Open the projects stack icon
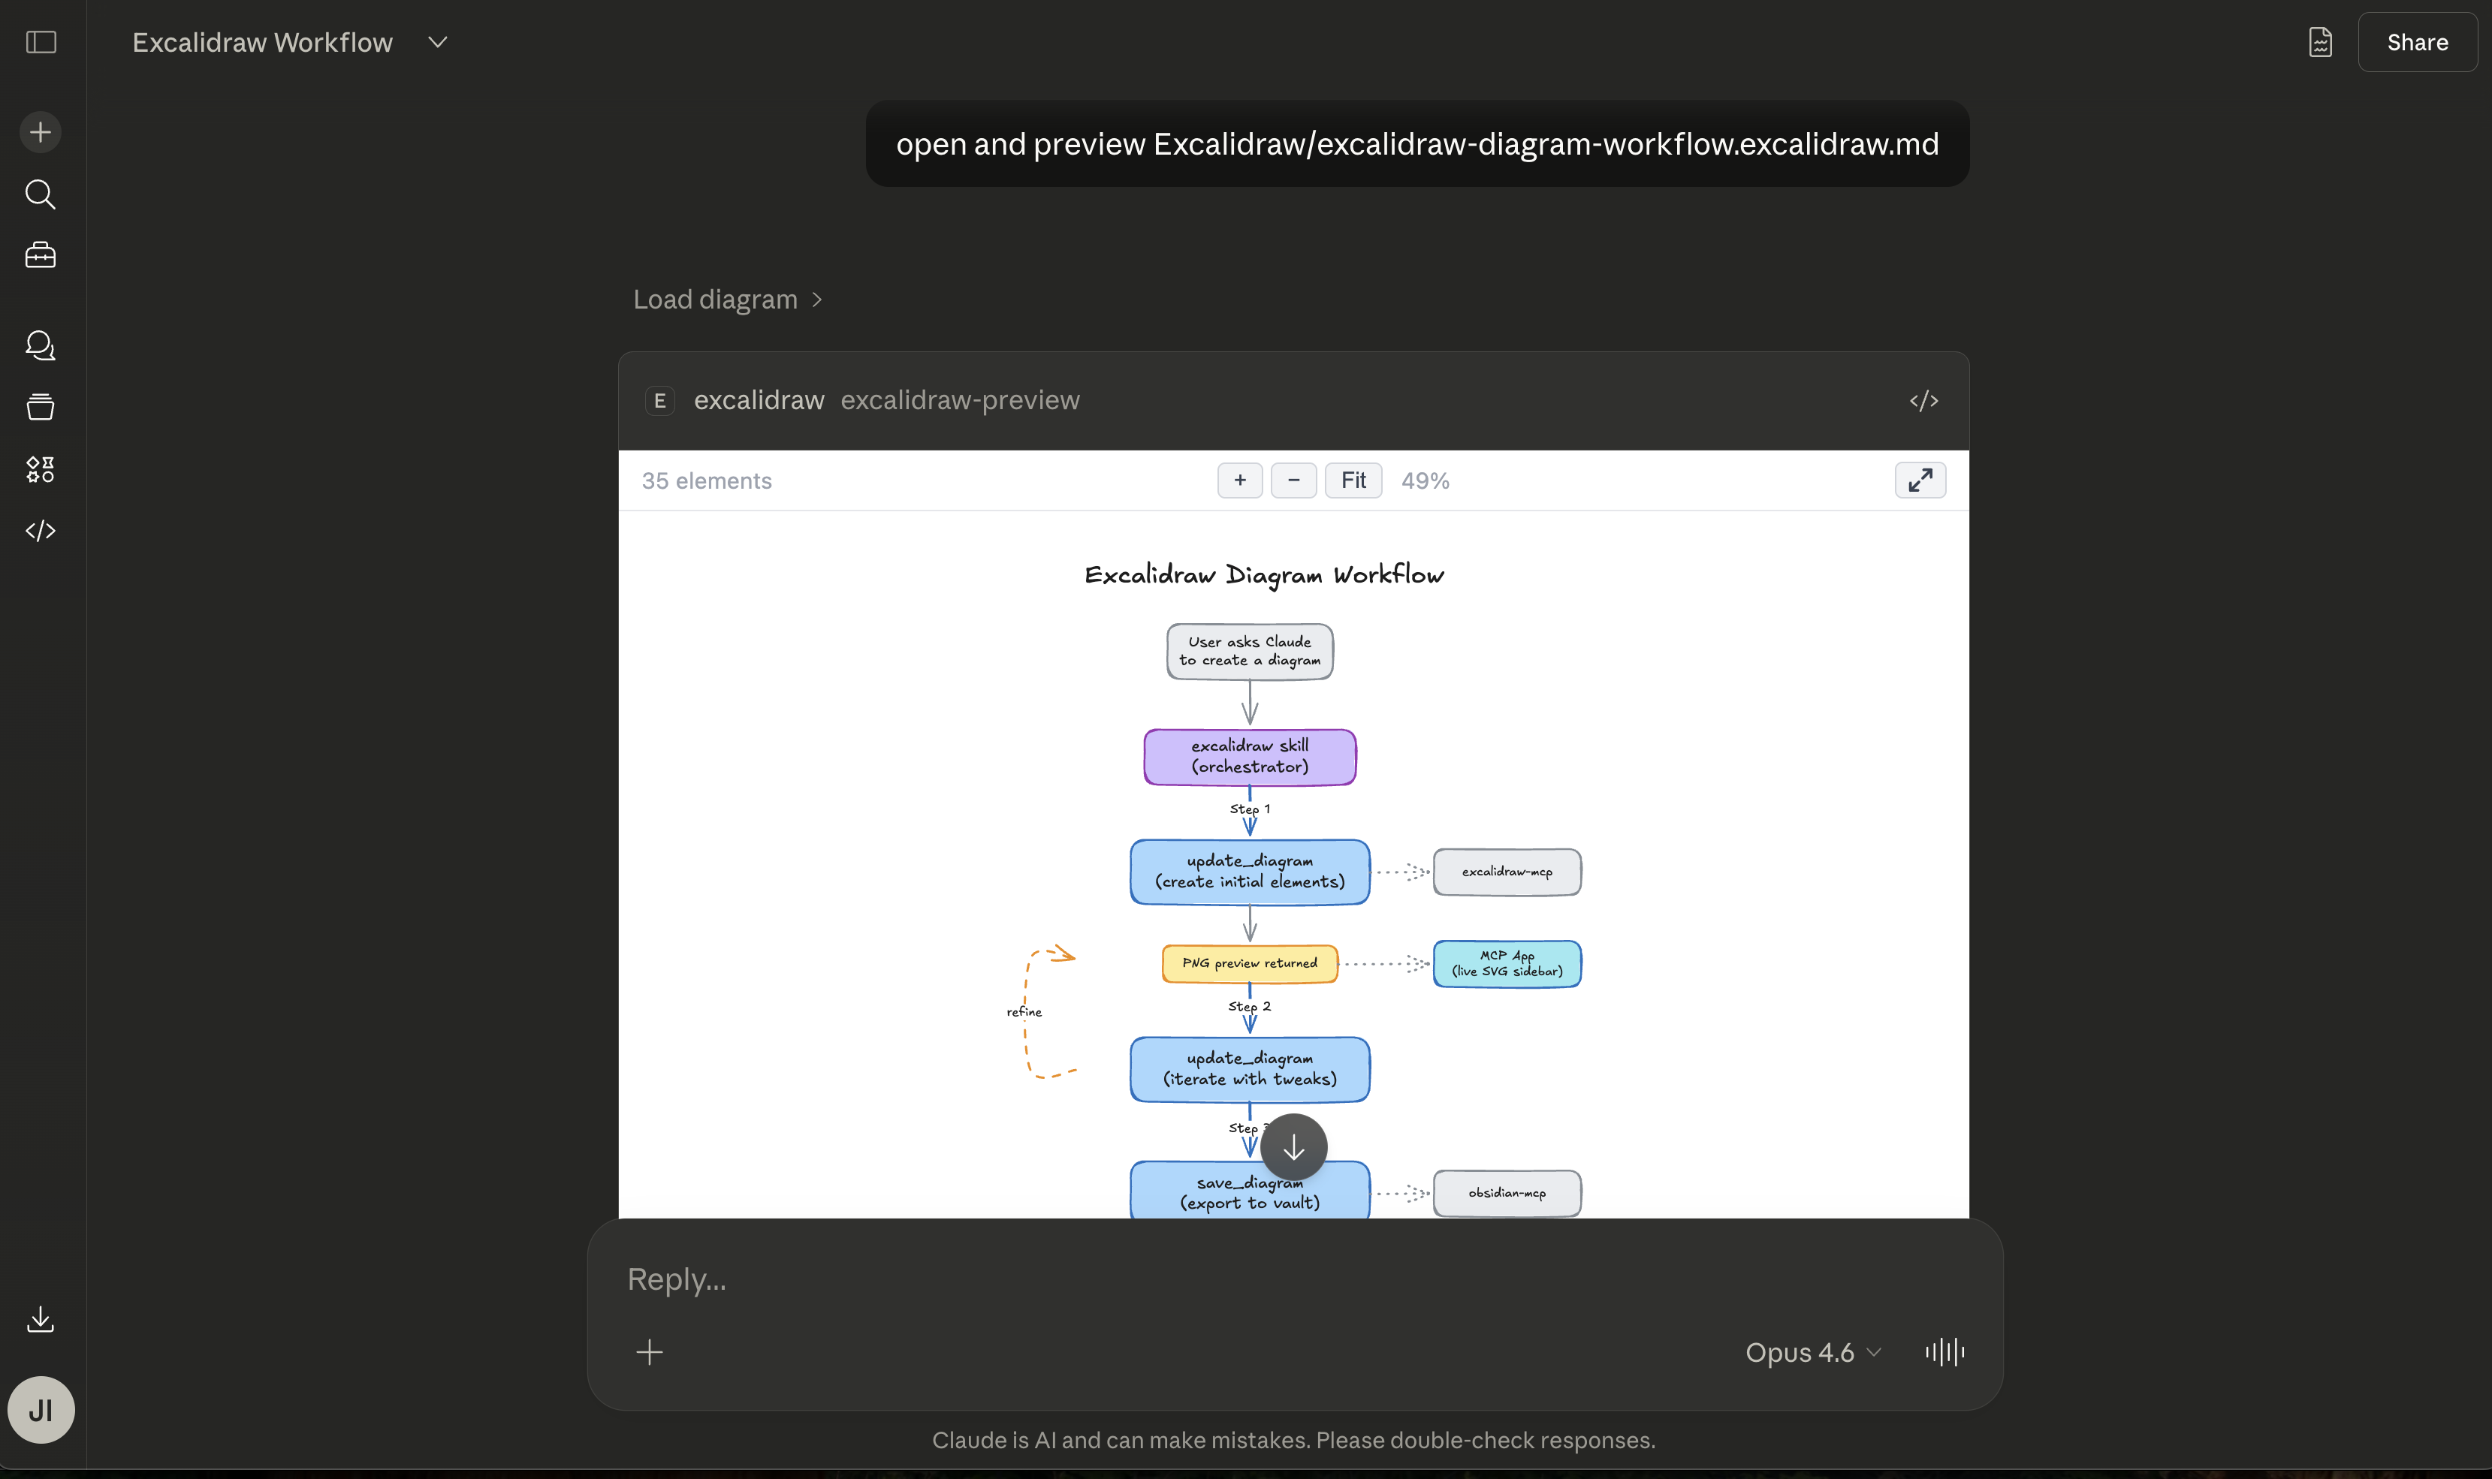 pyautogui.click(x=41, y=408)
